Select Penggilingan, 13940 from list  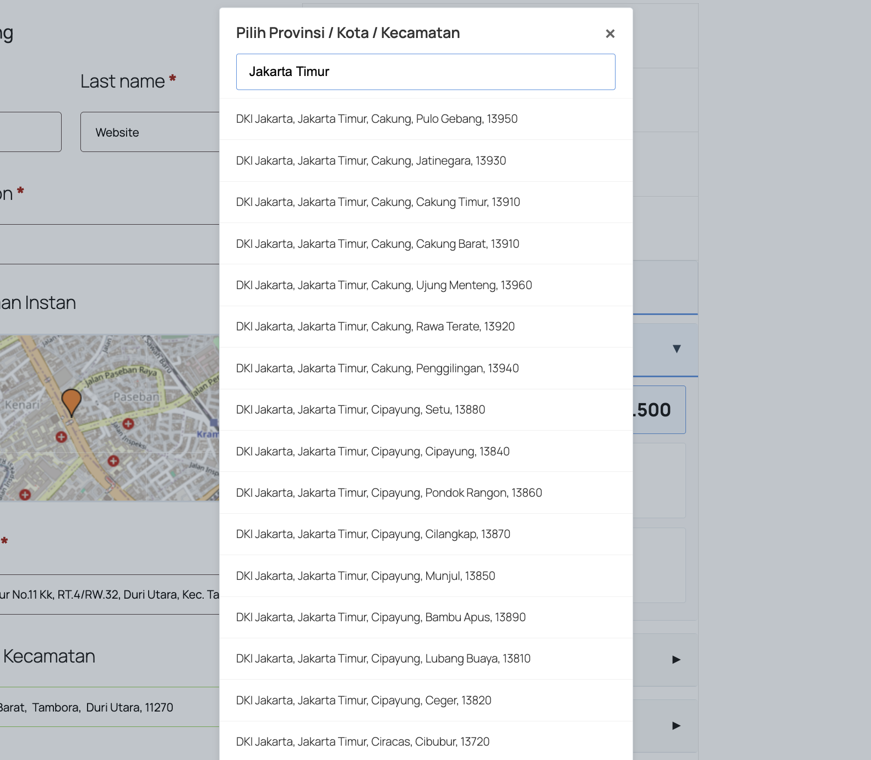377,368
